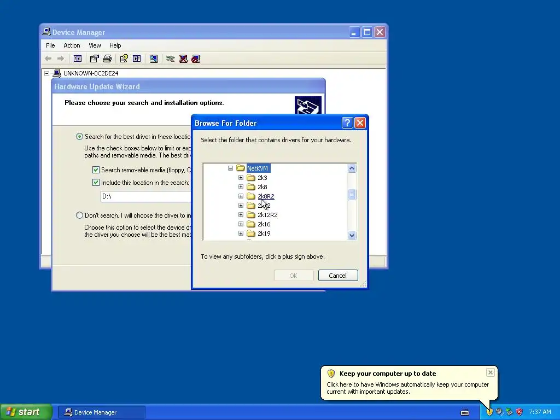Click the Uninstall device toolbar icon

[183, 59]
